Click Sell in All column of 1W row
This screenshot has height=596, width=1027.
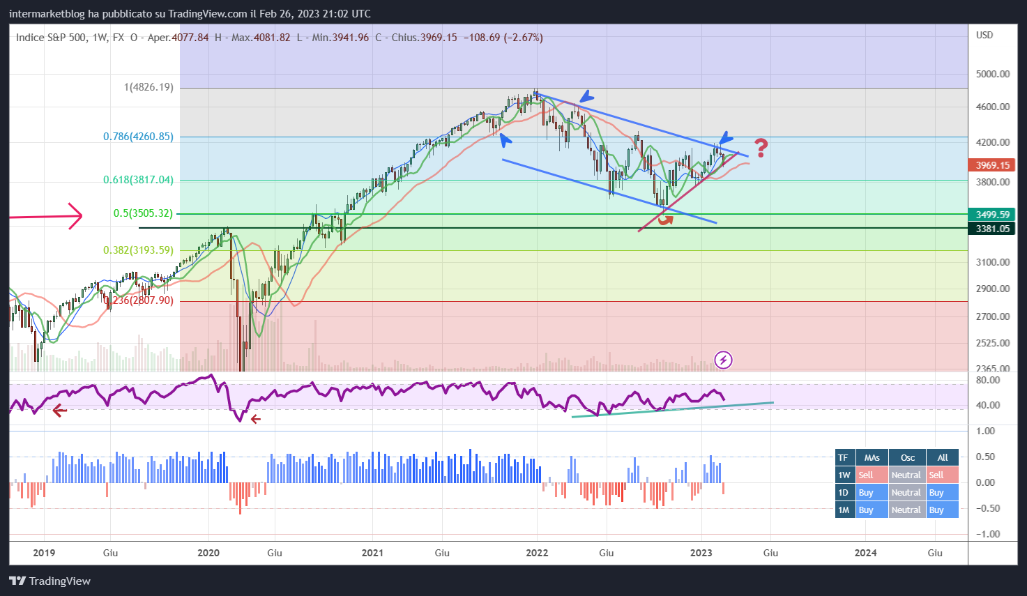pos(943,475)
